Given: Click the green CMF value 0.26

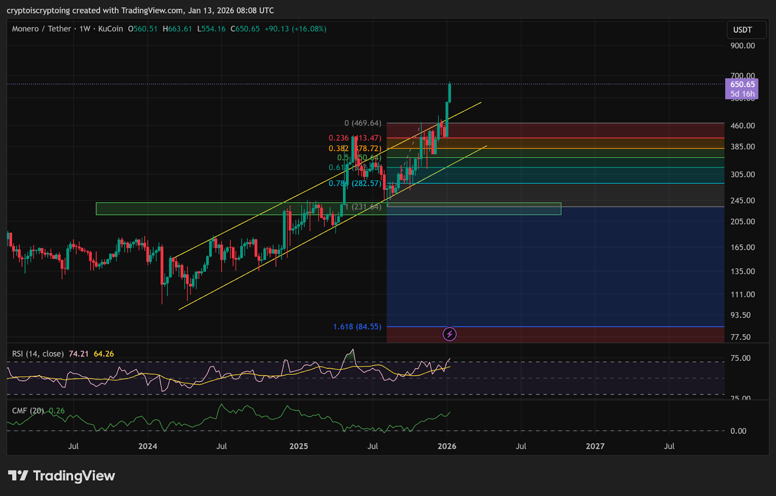Looking at the screenshot, I should coord(55,410).
